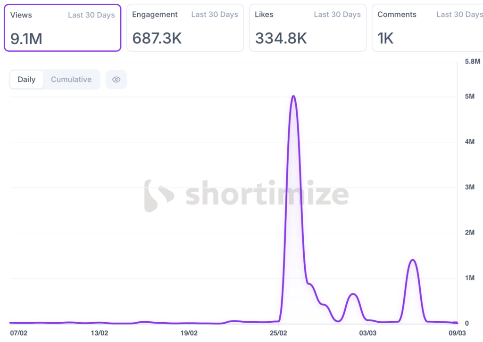Select the Daily chart mode
483x342 pixels.
[x=26, y=80]
